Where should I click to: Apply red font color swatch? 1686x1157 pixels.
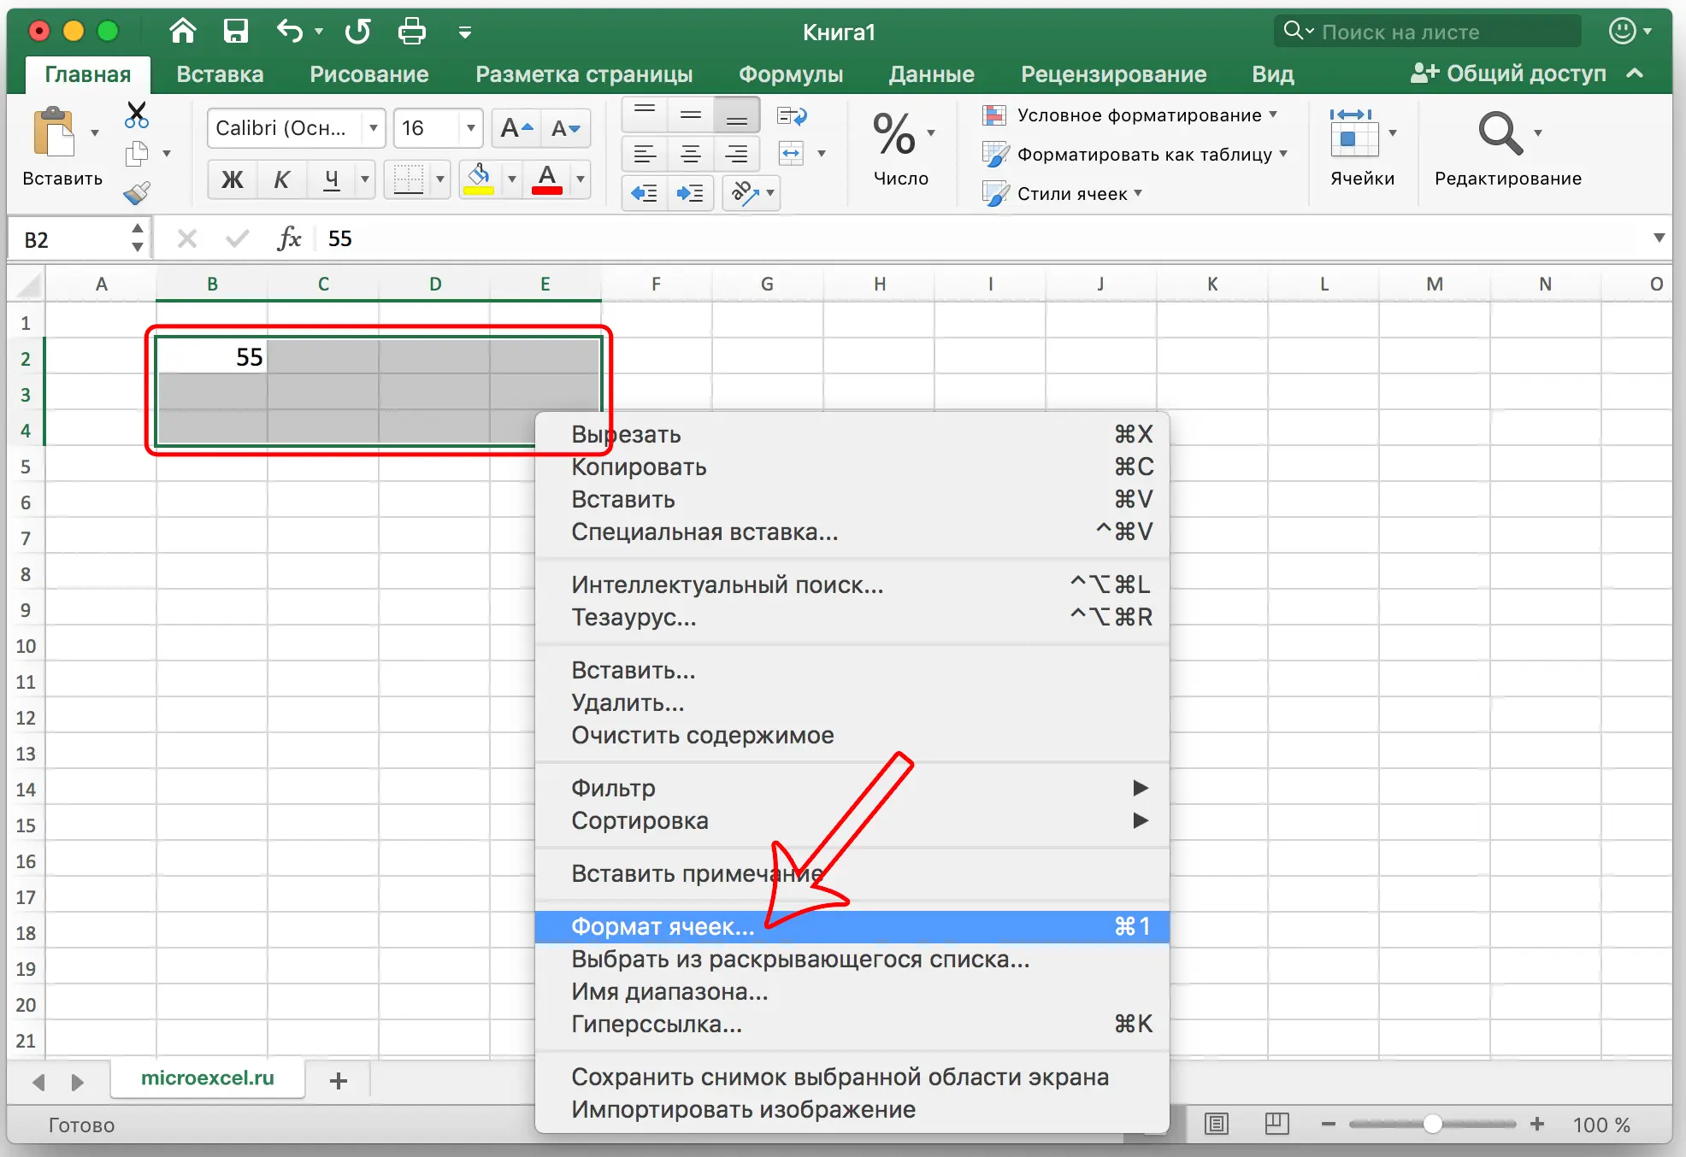tap(547, 179)
